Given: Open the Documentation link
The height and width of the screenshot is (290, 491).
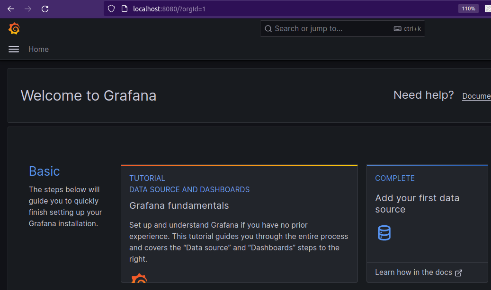Looking at the screenshot, I should [x=477, y=96].
